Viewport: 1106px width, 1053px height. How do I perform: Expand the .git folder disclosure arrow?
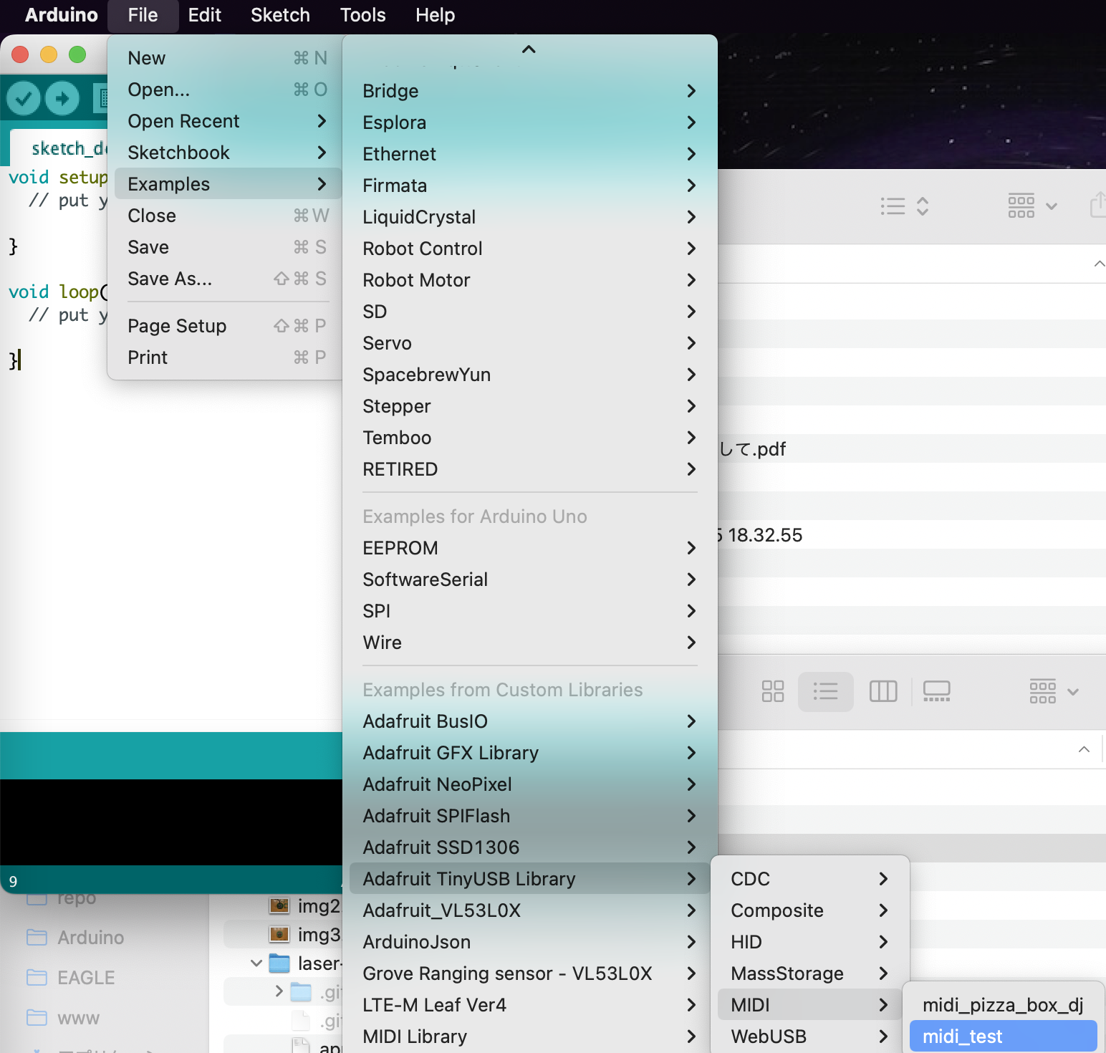pyautogui.click(x=279, y=991)
